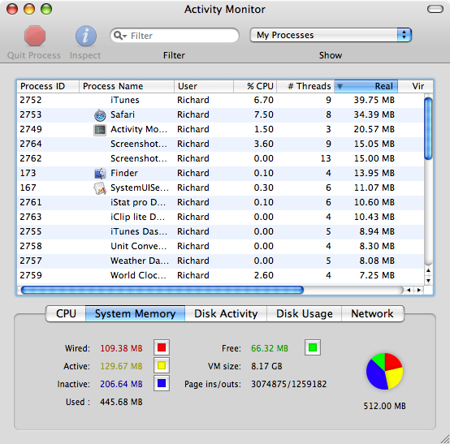
Task: Select the iStat pro D... process
Action: tap(138, 202)
